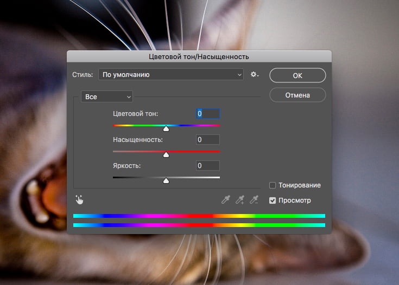Click the lower color spectrum bar

point(199,225)
